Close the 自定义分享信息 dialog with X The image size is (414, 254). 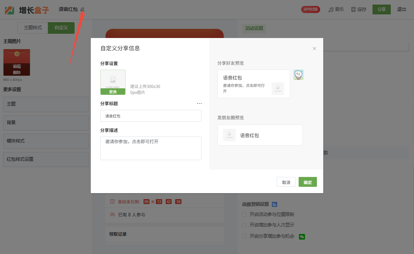tap(314, 49)
